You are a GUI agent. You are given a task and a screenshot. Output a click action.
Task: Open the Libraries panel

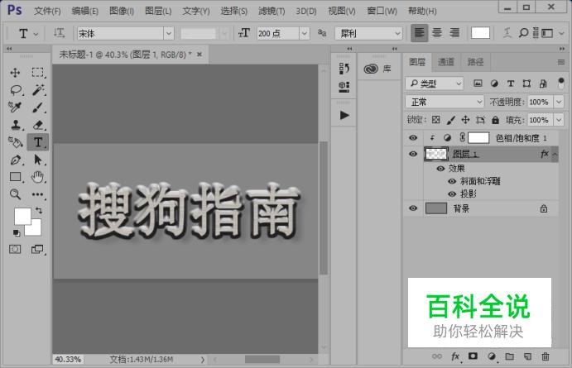[x=377, y=69]
